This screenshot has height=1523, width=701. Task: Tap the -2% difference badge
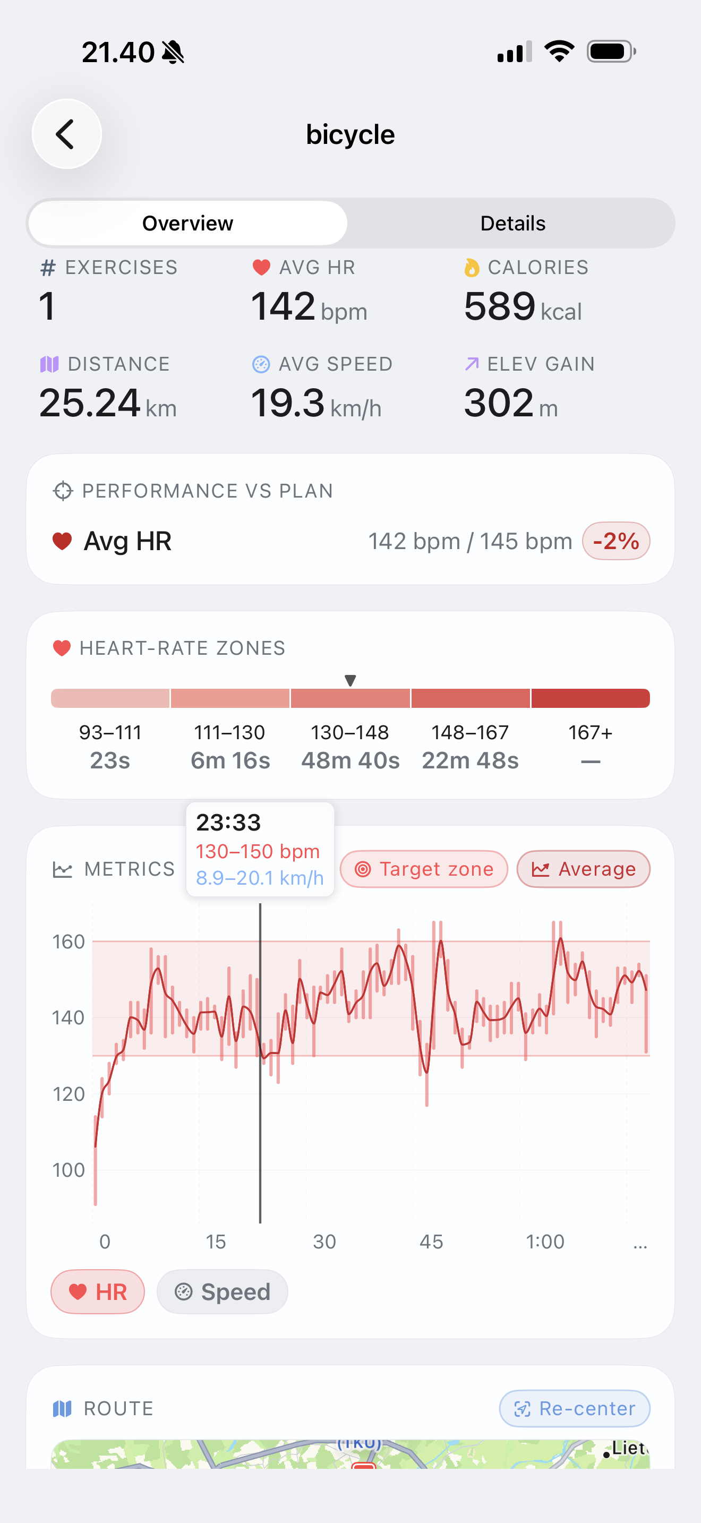tap(616, 541)
